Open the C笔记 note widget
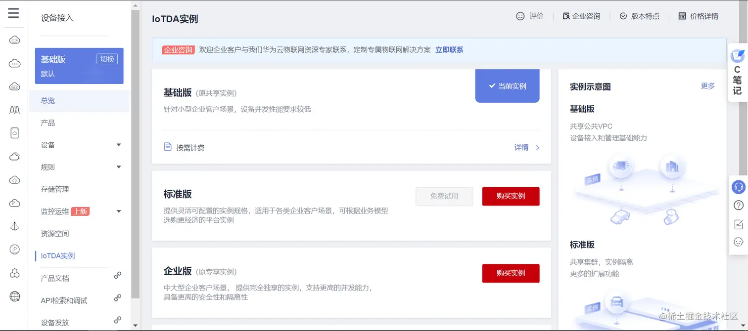The height and width of the screenshot is (331, 748). 738,73
